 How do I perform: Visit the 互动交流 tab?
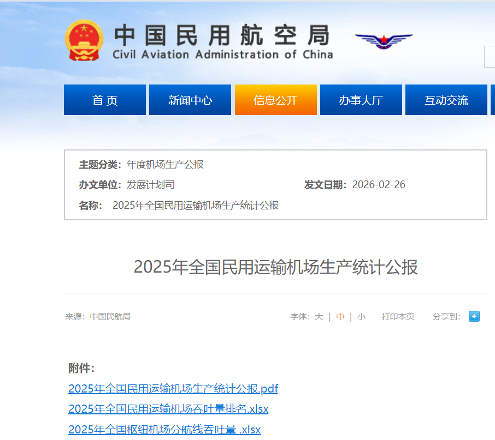point(446,100)
